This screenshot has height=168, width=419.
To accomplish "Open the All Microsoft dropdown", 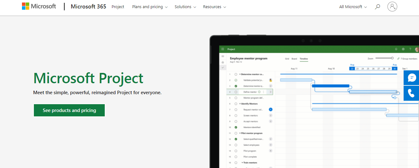I will point(353,7).
